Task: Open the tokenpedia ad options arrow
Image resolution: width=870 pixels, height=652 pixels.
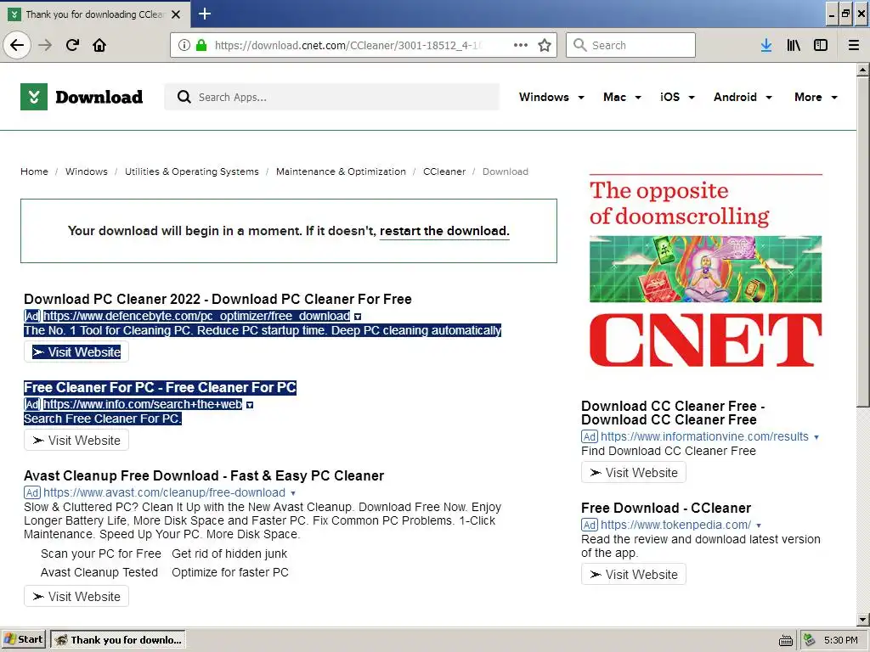Action: pos(759,525)
